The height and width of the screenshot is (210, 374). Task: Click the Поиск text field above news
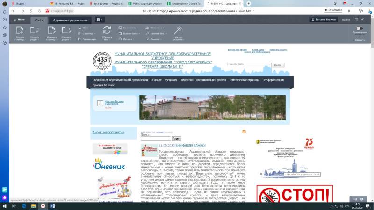pyautogui.click(x=155, y=139)
